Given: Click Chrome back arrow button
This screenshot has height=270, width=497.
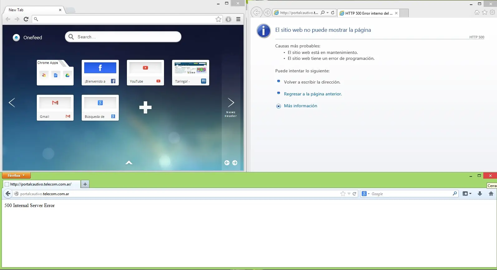Looking at the screenshot, I should 8,19.
